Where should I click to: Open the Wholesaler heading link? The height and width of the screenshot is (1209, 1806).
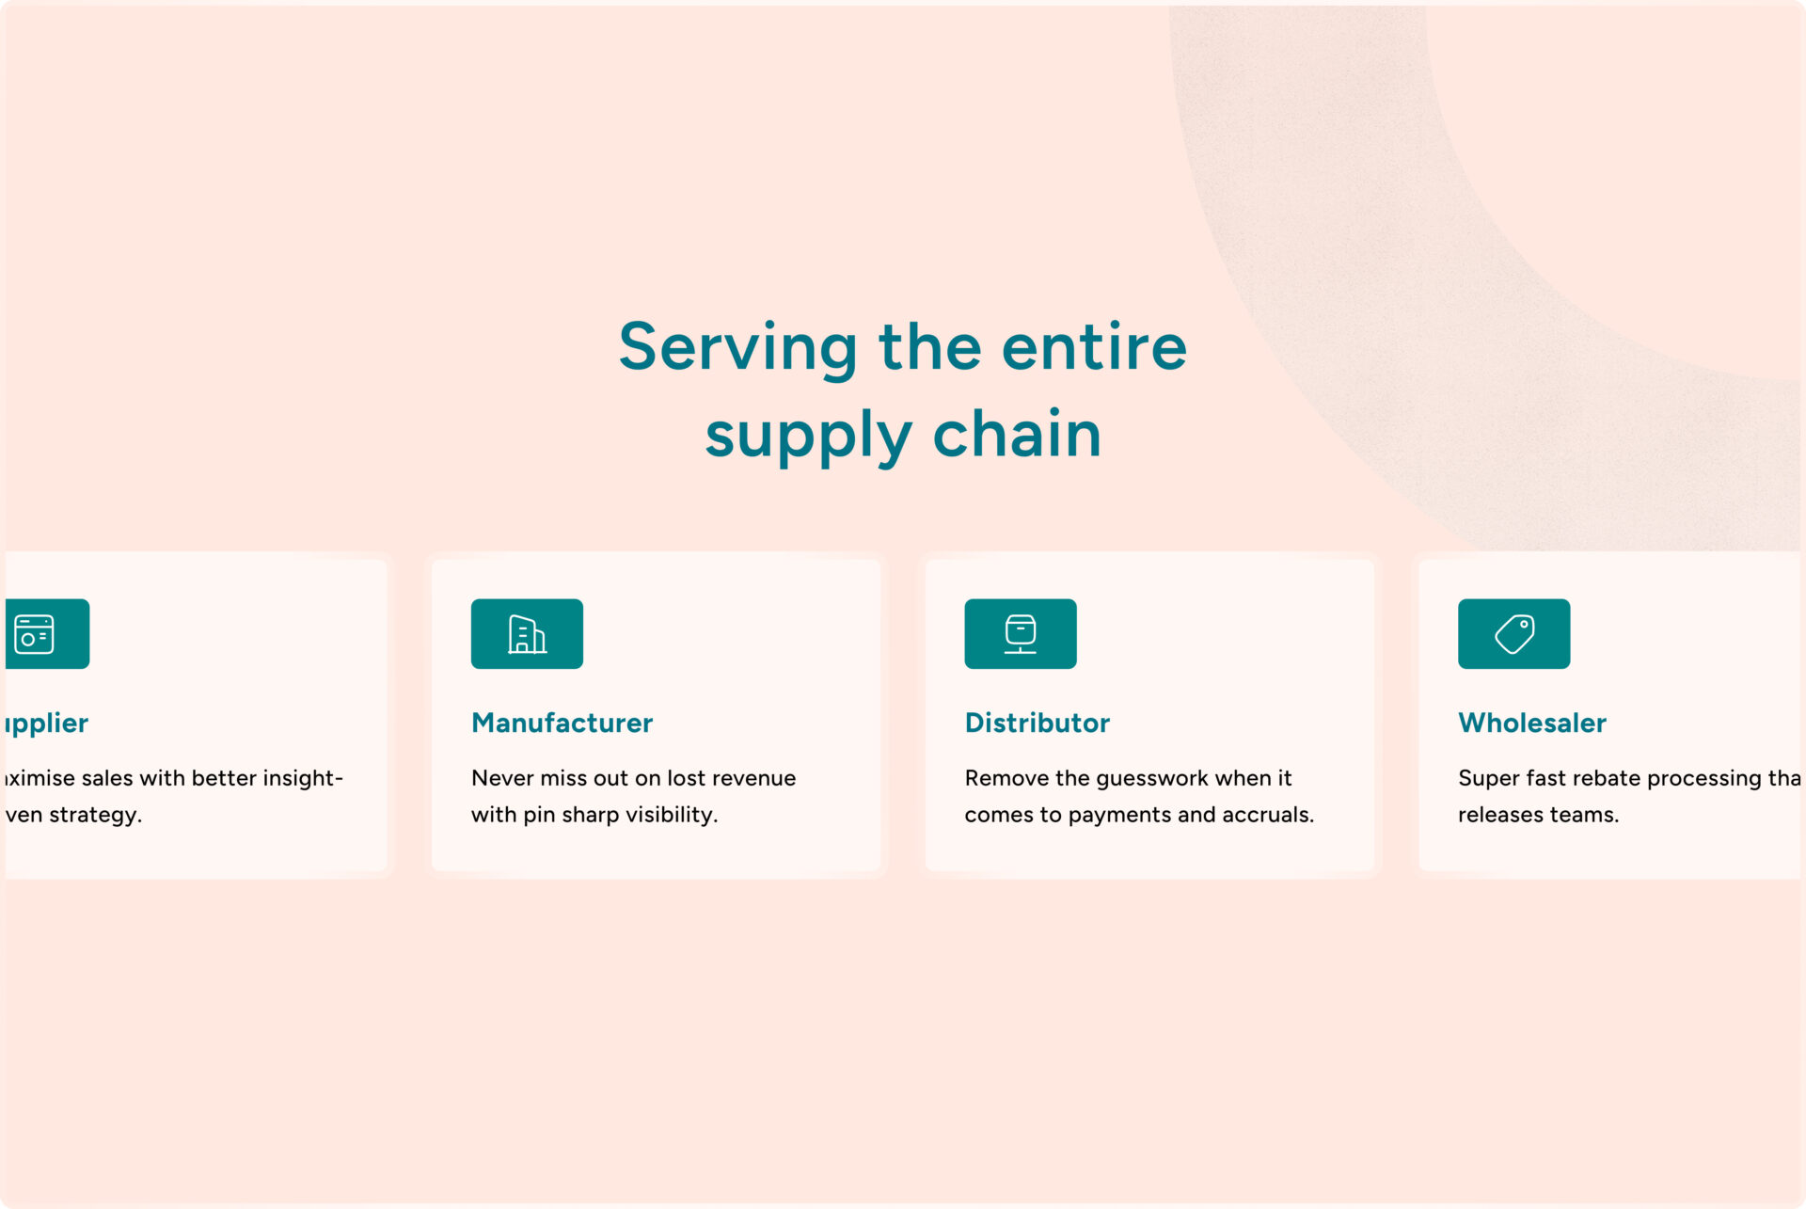pyautogui.click(x=1531, y=723)
